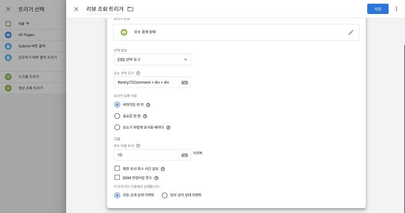This screenshot has height=213, width=405.
Task: Enable 화면 표시 최소 시간 설정 checkbox
Action: [x=117, y=168]
